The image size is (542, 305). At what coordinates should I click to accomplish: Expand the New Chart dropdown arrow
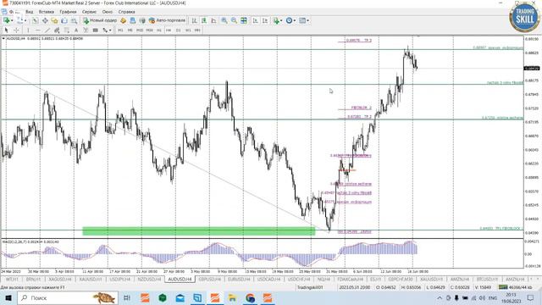click(x=12, y=20)
